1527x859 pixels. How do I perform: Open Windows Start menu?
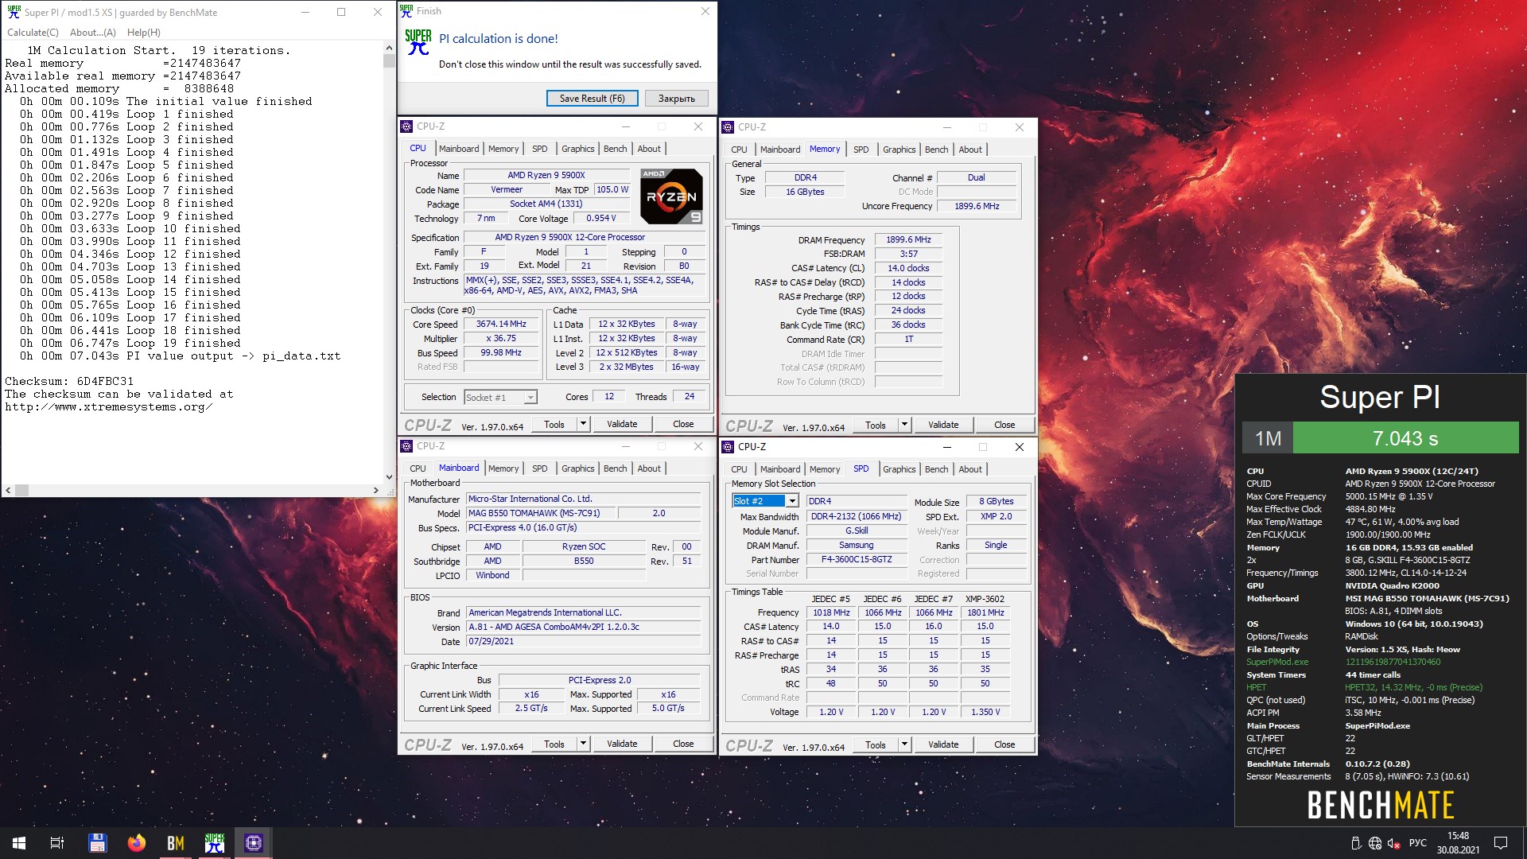tap(19, 843)
